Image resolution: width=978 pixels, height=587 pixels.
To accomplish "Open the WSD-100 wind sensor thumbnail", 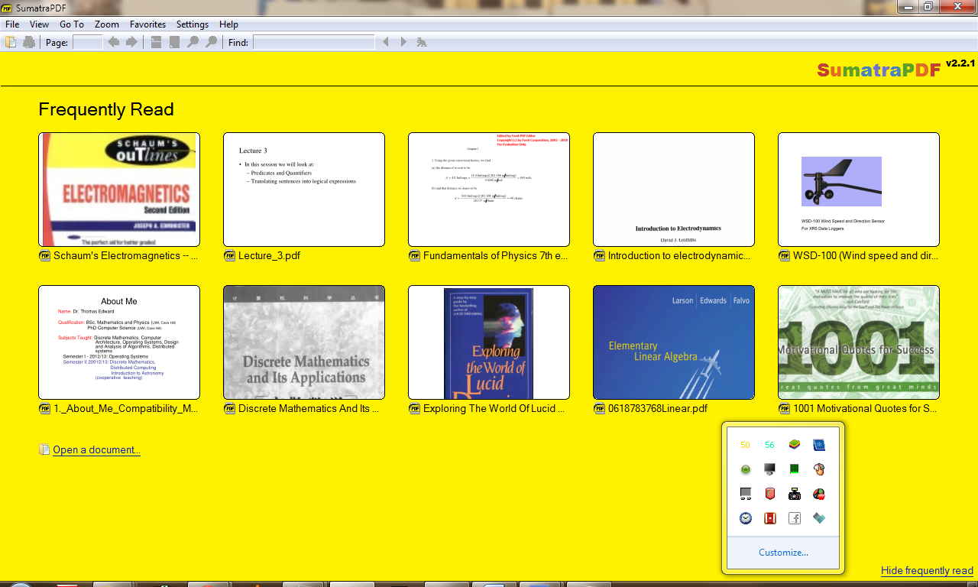I will tap(859, 190).
